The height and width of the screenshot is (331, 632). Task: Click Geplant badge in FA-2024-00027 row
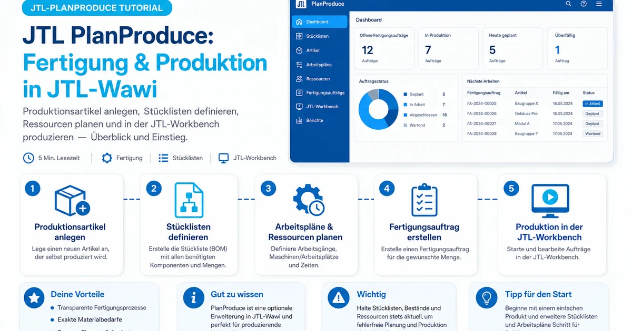pyautogui.click(x=592, y=123)
